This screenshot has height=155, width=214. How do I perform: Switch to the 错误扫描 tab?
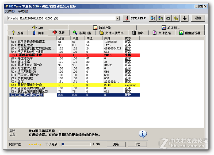pos(82,33)
